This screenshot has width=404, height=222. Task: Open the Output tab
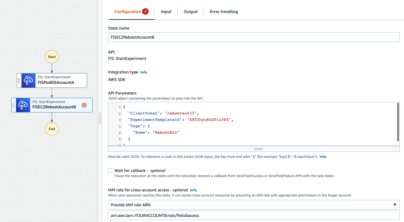190,12
